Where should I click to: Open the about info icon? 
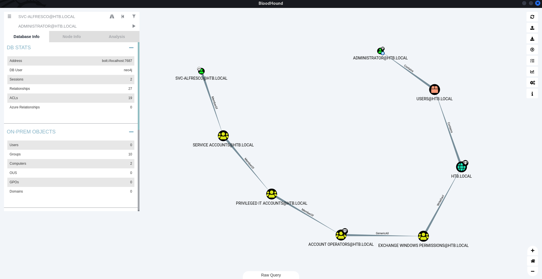click(532, 94)
